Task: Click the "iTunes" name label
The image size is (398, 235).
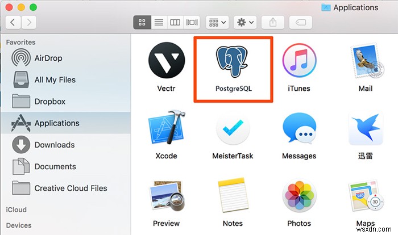Action: click(x=299, y=89)
